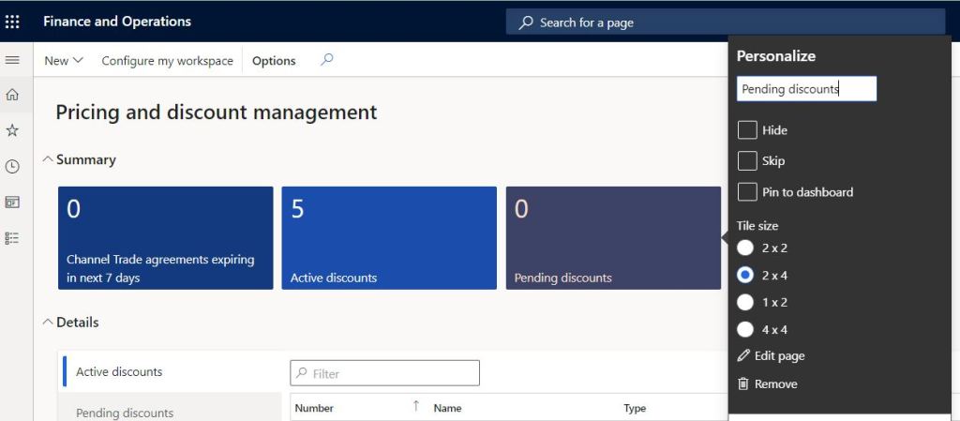Switch to Pending discounts tab in Details

point(125,413)
